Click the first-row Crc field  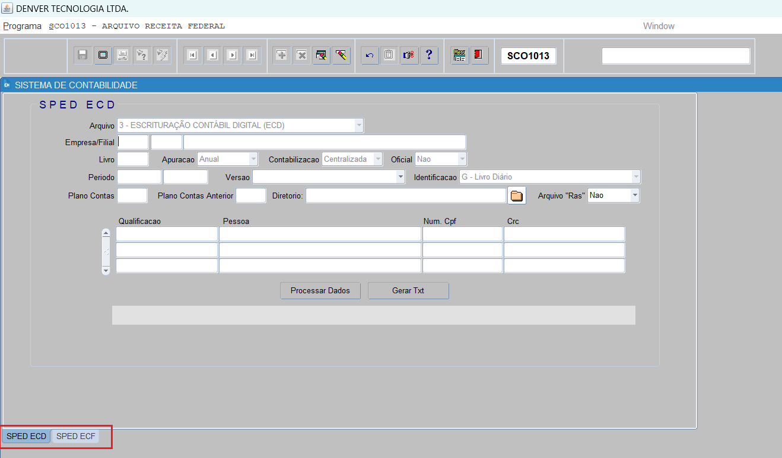pyautogui.click(x=564, y=234)
